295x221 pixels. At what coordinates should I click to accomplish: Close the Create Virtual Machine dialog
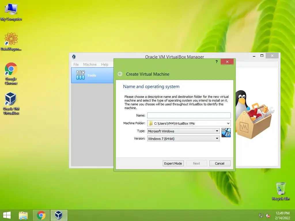[x=227, y=62]
